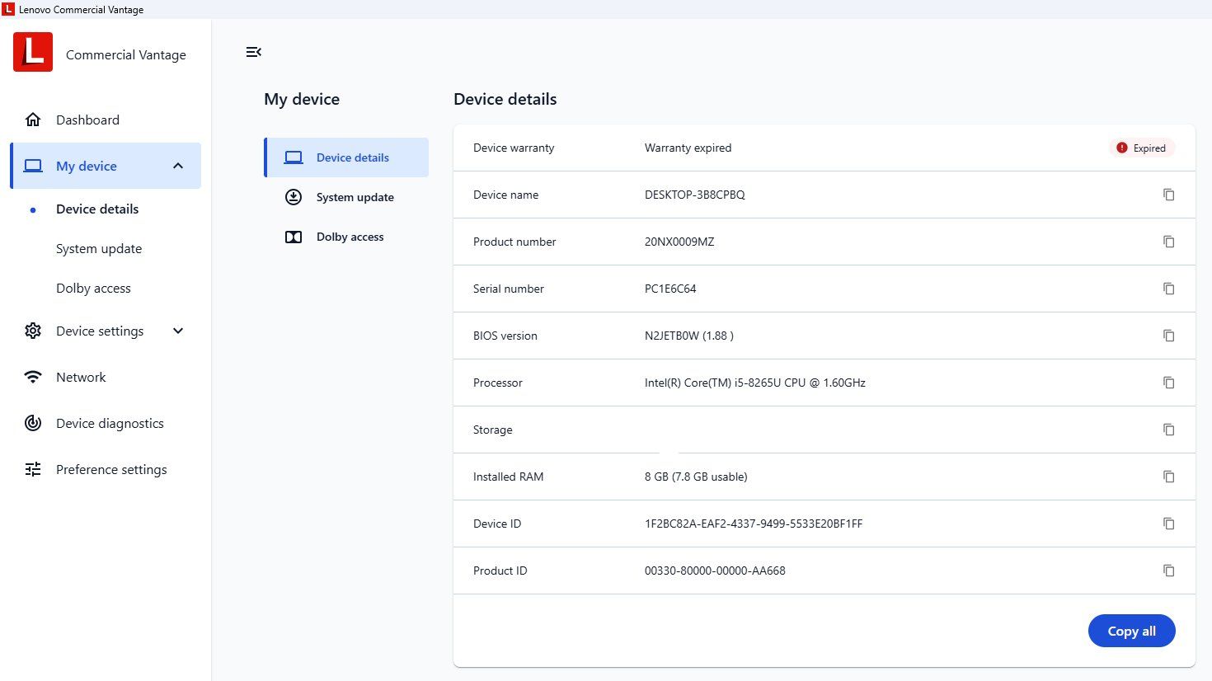Copy the Installed RAM value
Screen dimensions: 1212x681
tap(1168, 477)
